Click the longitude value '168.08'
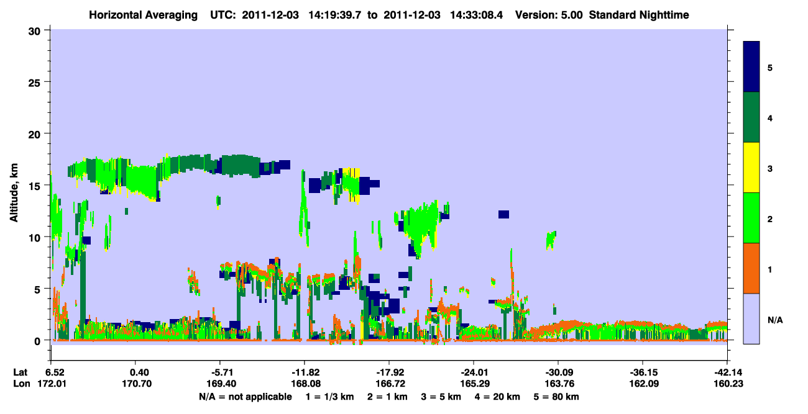 pyautogui.click(x=305, y=384)
